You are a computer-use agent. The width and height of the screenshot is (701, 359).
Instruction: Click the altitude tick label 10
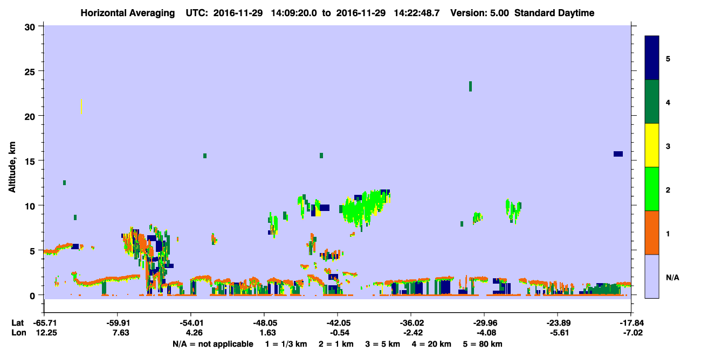click(x=31, y=206)
